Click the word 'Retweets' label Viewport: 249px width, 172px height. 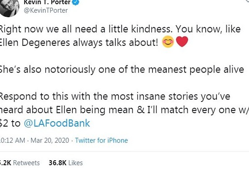[26, 163]
